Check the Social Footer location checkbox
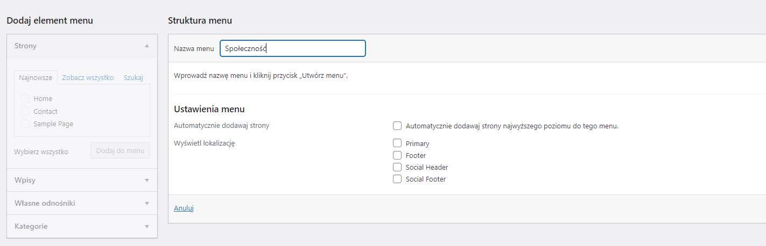The image size is (766, 246). 397,179
